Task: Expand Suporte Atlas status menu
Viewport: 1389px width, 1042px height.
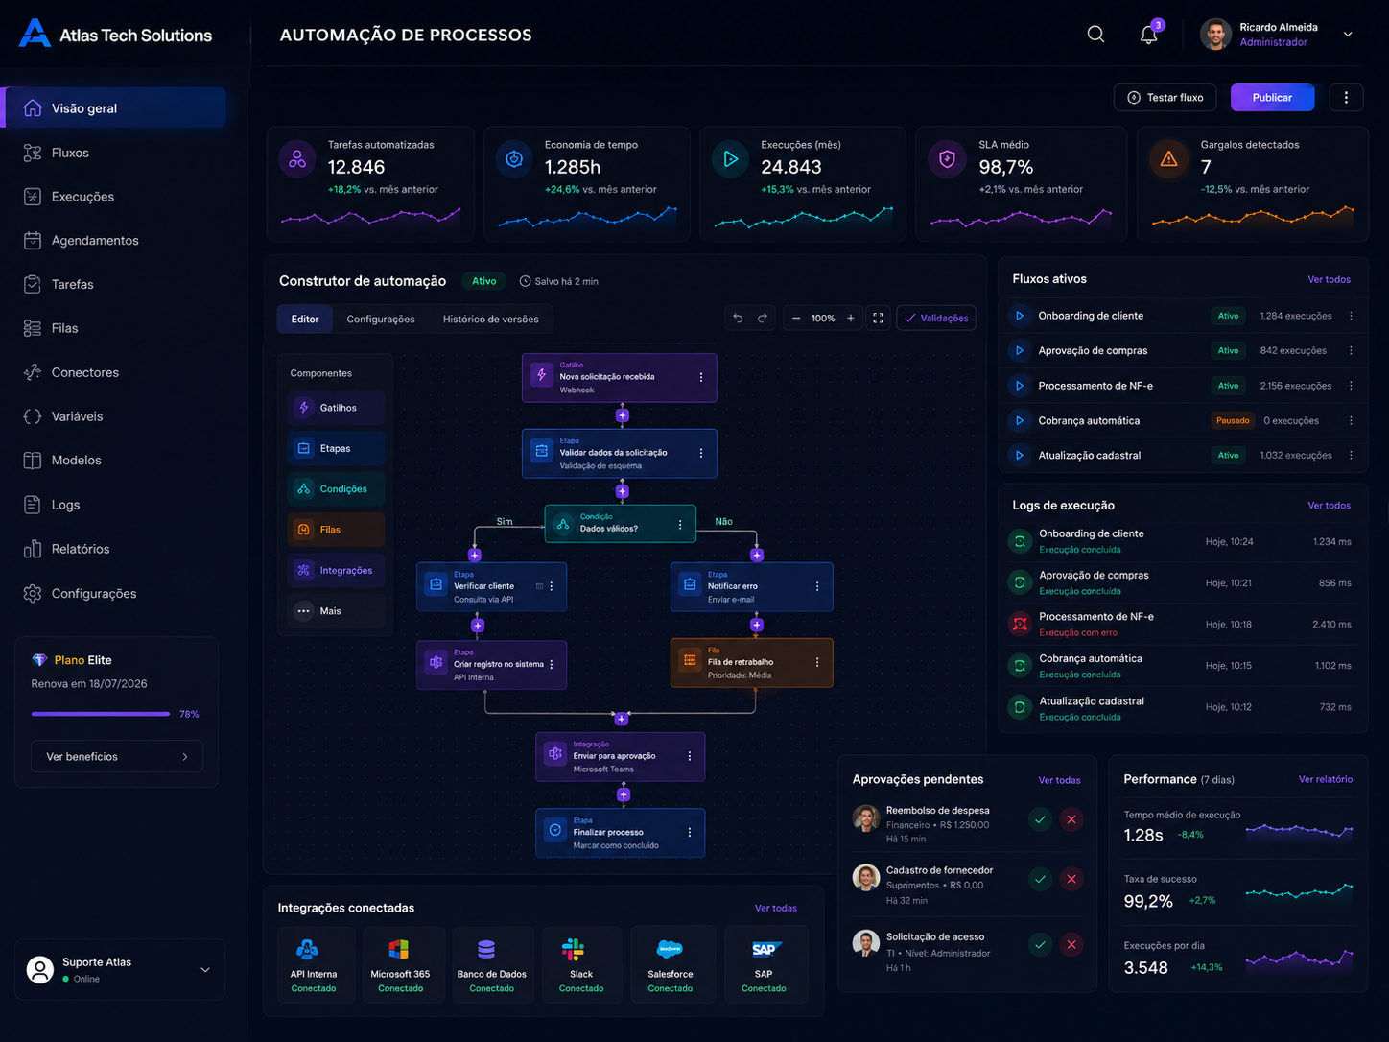Action: point(205,970)
